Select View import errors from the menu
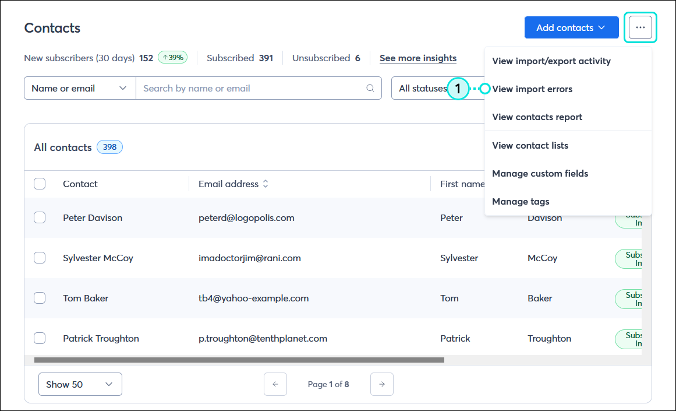676x411 pixels. (532, 89)
